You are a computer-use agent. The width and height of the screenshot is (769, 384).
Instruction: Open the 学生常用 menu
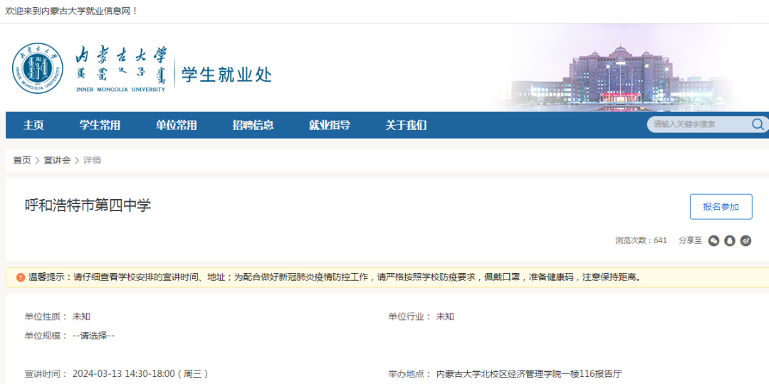click(100, 125)
